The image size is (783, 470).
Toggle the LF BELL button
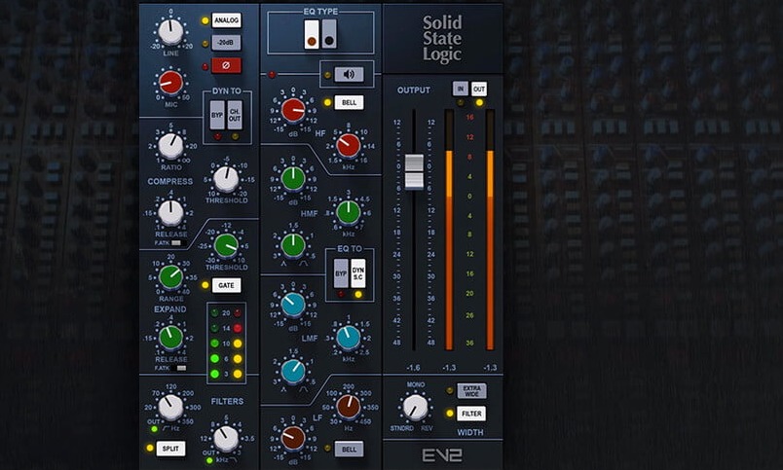[x=349, y=449]
